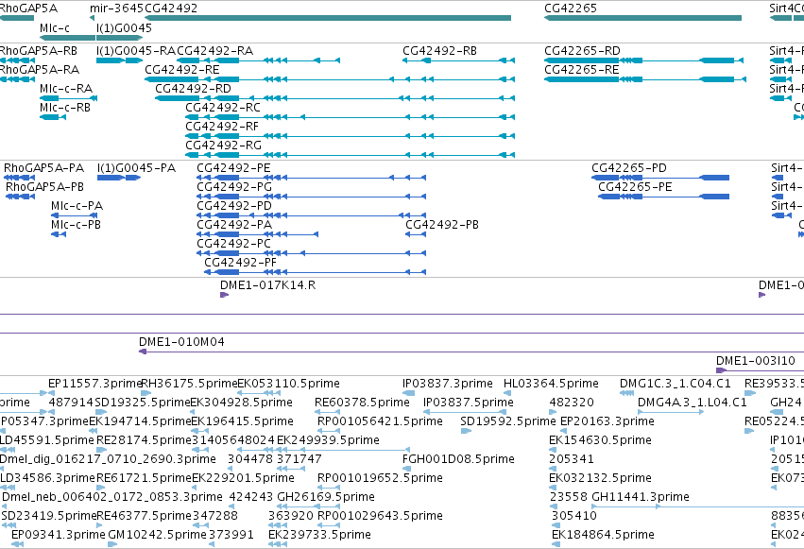Select the CG42265 gene feature
Screen dimensions: 804x549
coord(643,18)
